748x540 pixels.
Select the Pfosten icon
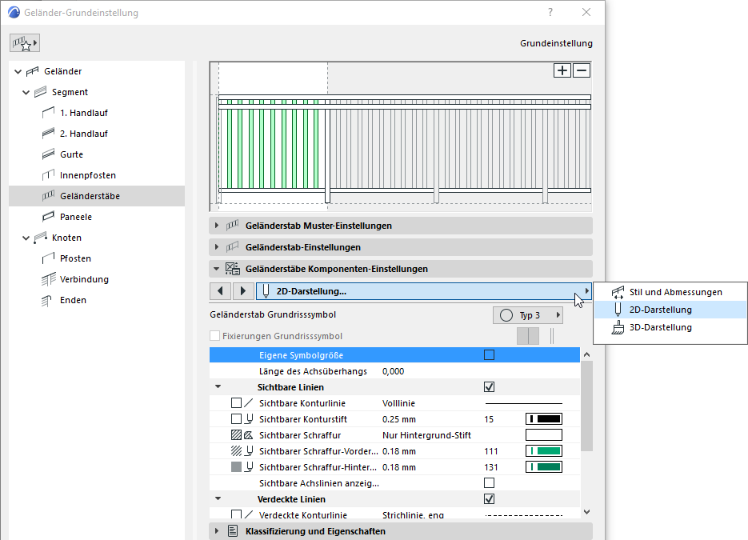tap(48, 258)
